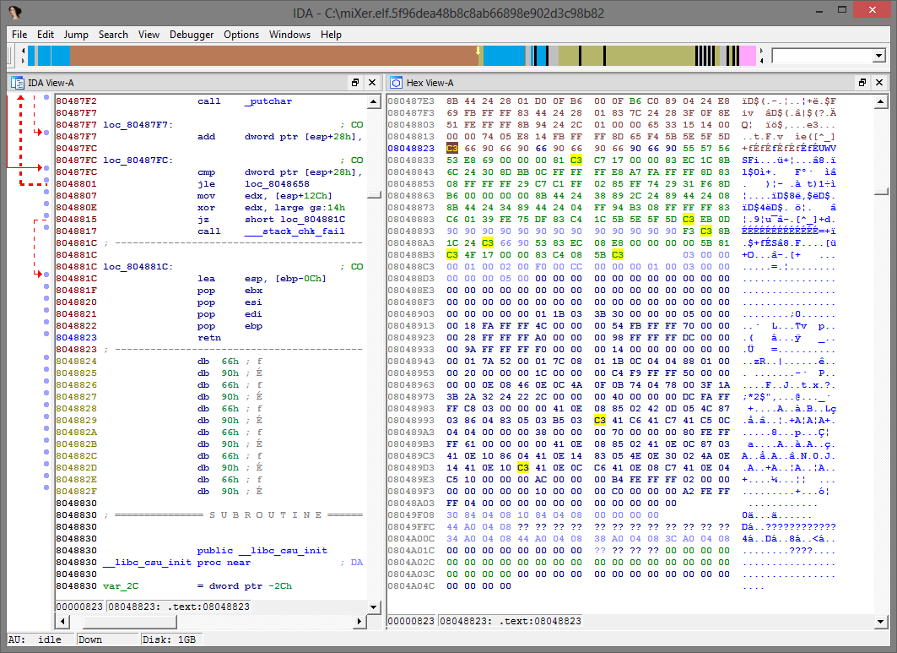
Task: Open the Help menu
Action: [x=331, y=35]
